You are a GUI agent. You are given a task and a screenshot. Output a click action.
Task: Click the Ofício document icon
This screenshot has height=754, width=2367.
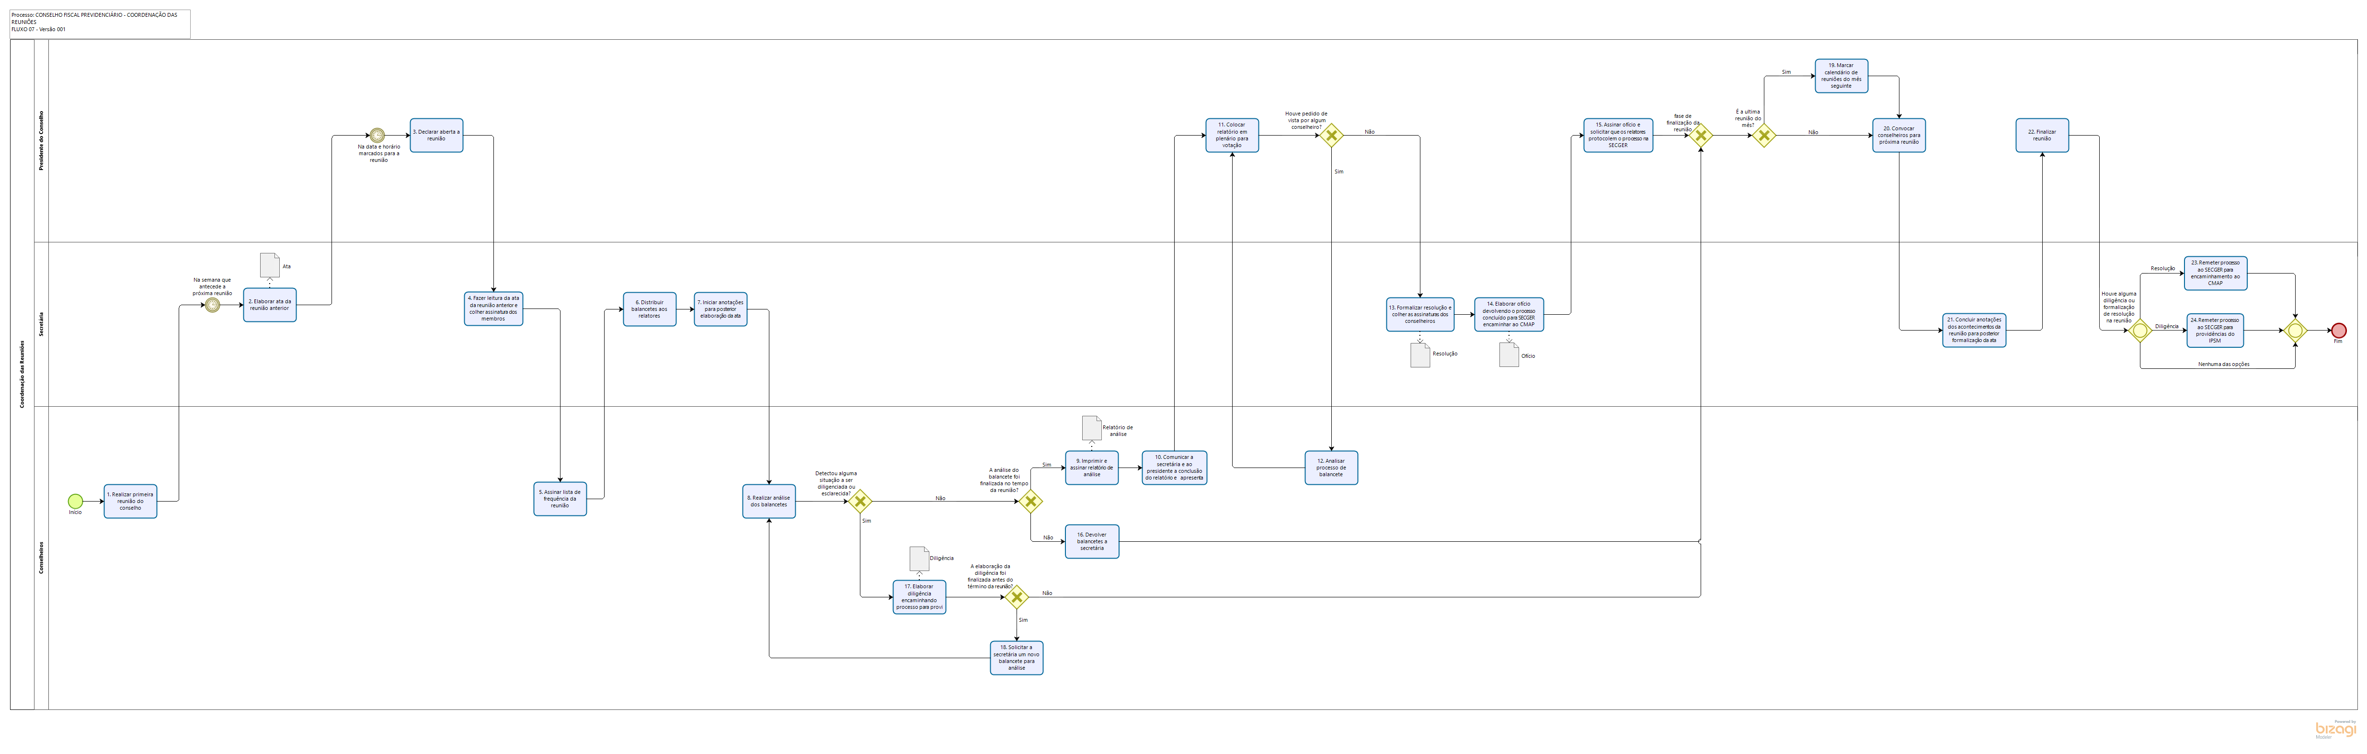(x=1509, y=355)
